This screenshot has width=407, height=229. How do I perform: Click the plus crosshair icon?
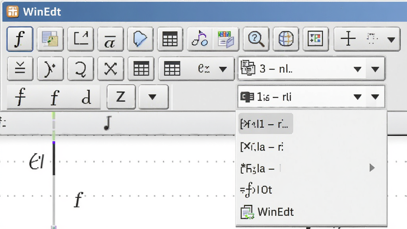(x=348, y=39)
